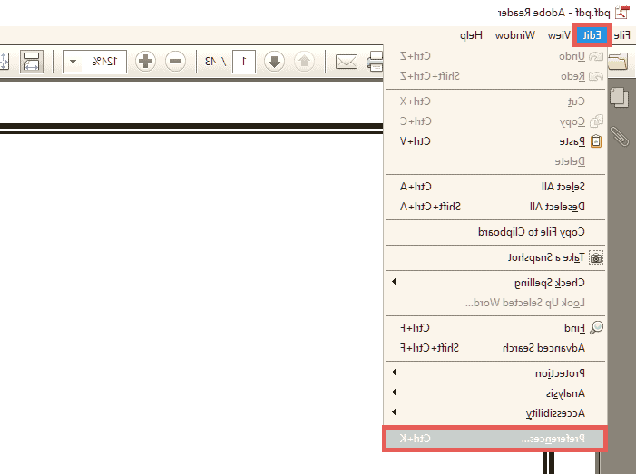The height and width of the screenshot is (474, 636).
Task: Click Look Up Selected Word... entry
Action: point(494,303)
